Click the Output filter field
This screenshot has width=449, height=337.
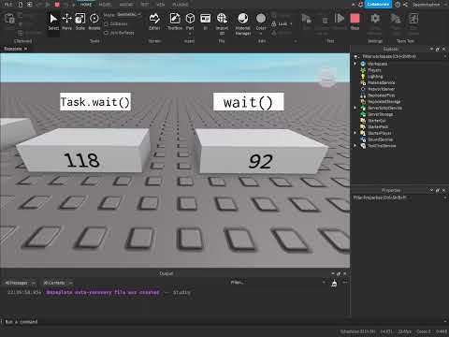[276, 283]
